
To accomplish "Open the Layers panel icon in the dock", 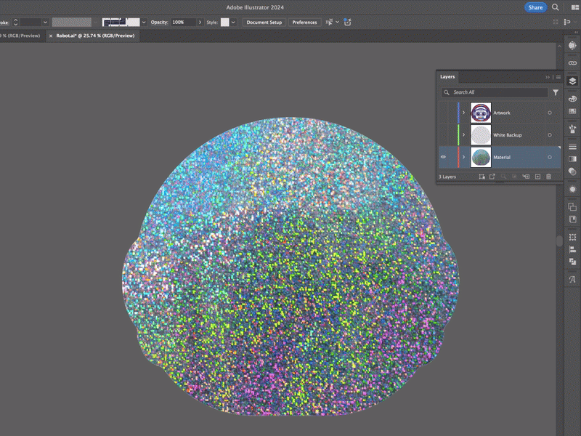I will tap(572, 81).
